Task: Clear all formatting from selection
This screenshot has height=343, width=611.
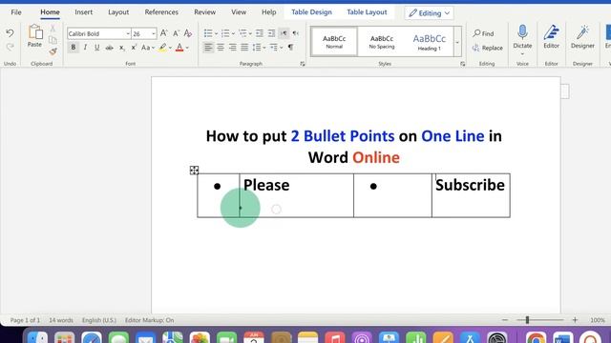Action: coord(188,33)
